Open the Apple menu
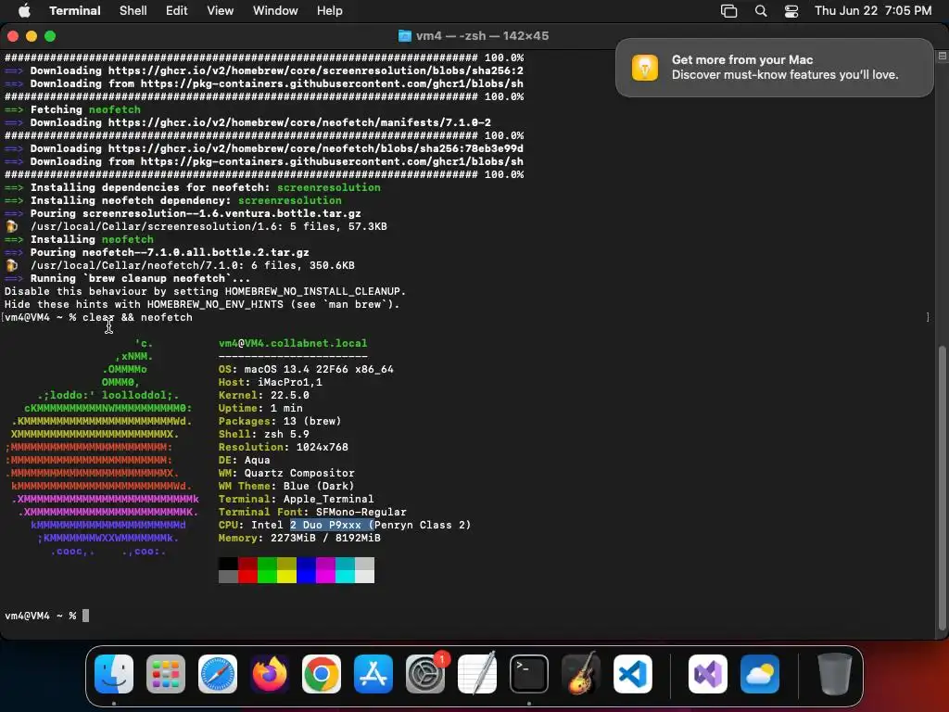The height and width of the screenshot is (712, 949). [x=24, y=10]
